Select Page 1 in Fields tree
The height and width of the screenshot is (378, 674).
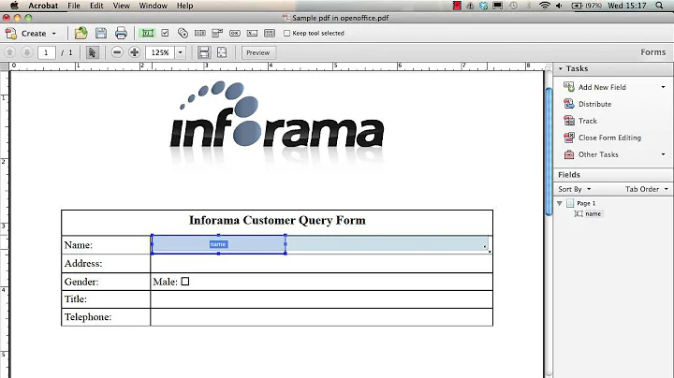point(586,203)
